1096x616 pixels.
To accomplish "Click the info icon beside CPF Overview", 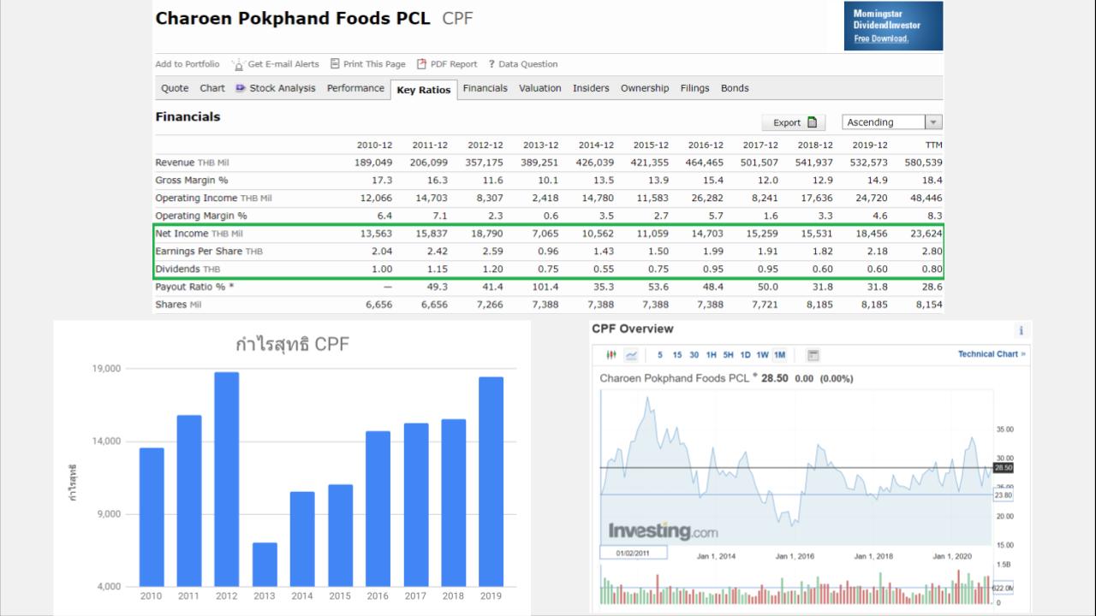I will tap(1021, 330).
